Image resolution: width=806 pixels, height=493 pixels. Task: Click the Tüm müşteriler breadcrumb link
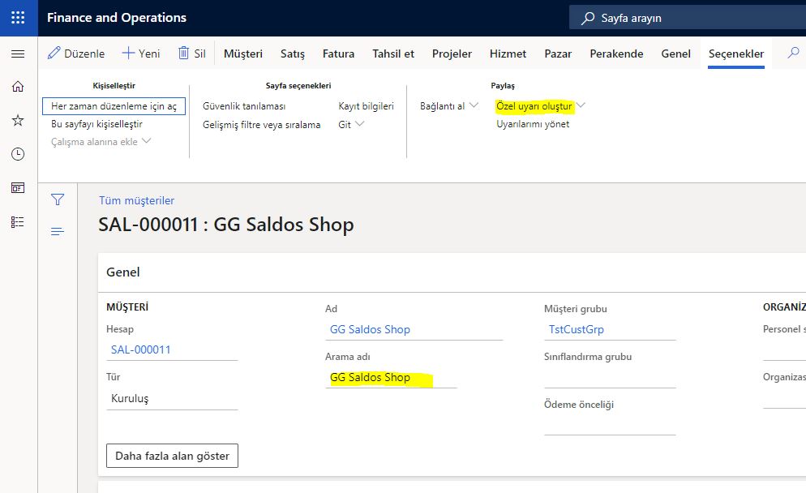pyautogui.click(x=136, y=200)
